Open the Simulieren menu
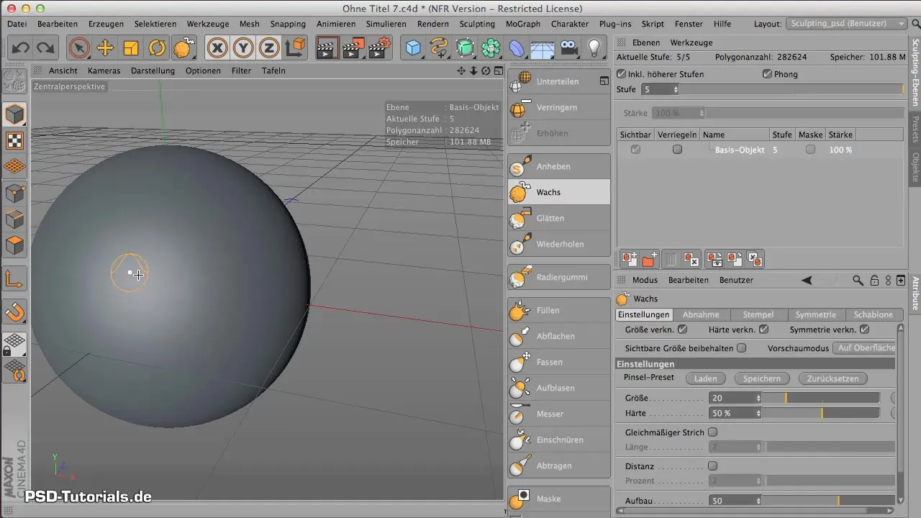The height and width of the screenshot is (518, 921). [386, 24]
